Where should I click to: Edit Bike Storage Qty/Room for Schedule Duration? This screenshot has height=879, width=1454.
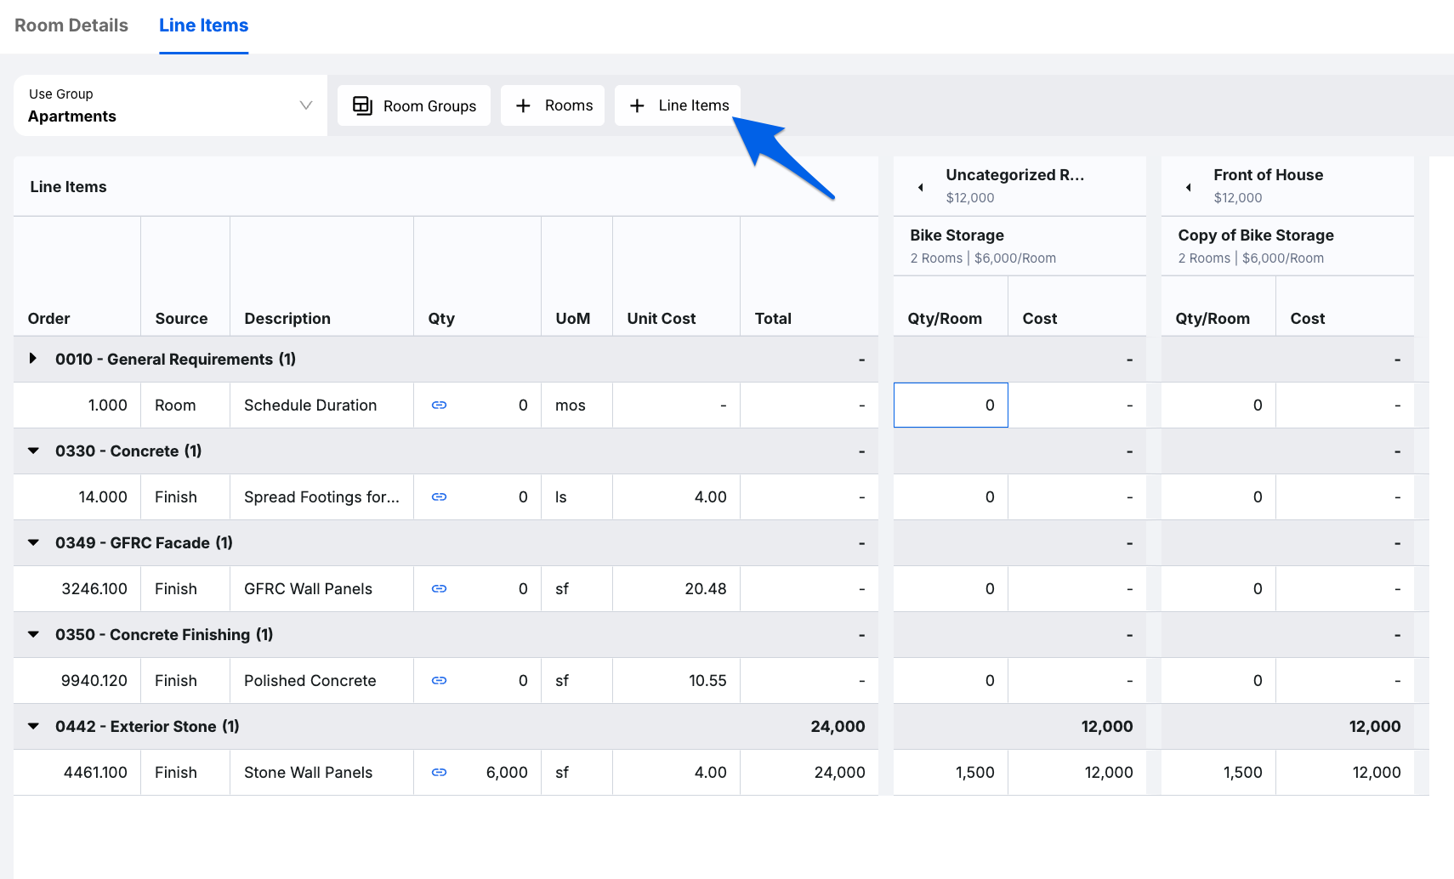(x=951, y=405)
